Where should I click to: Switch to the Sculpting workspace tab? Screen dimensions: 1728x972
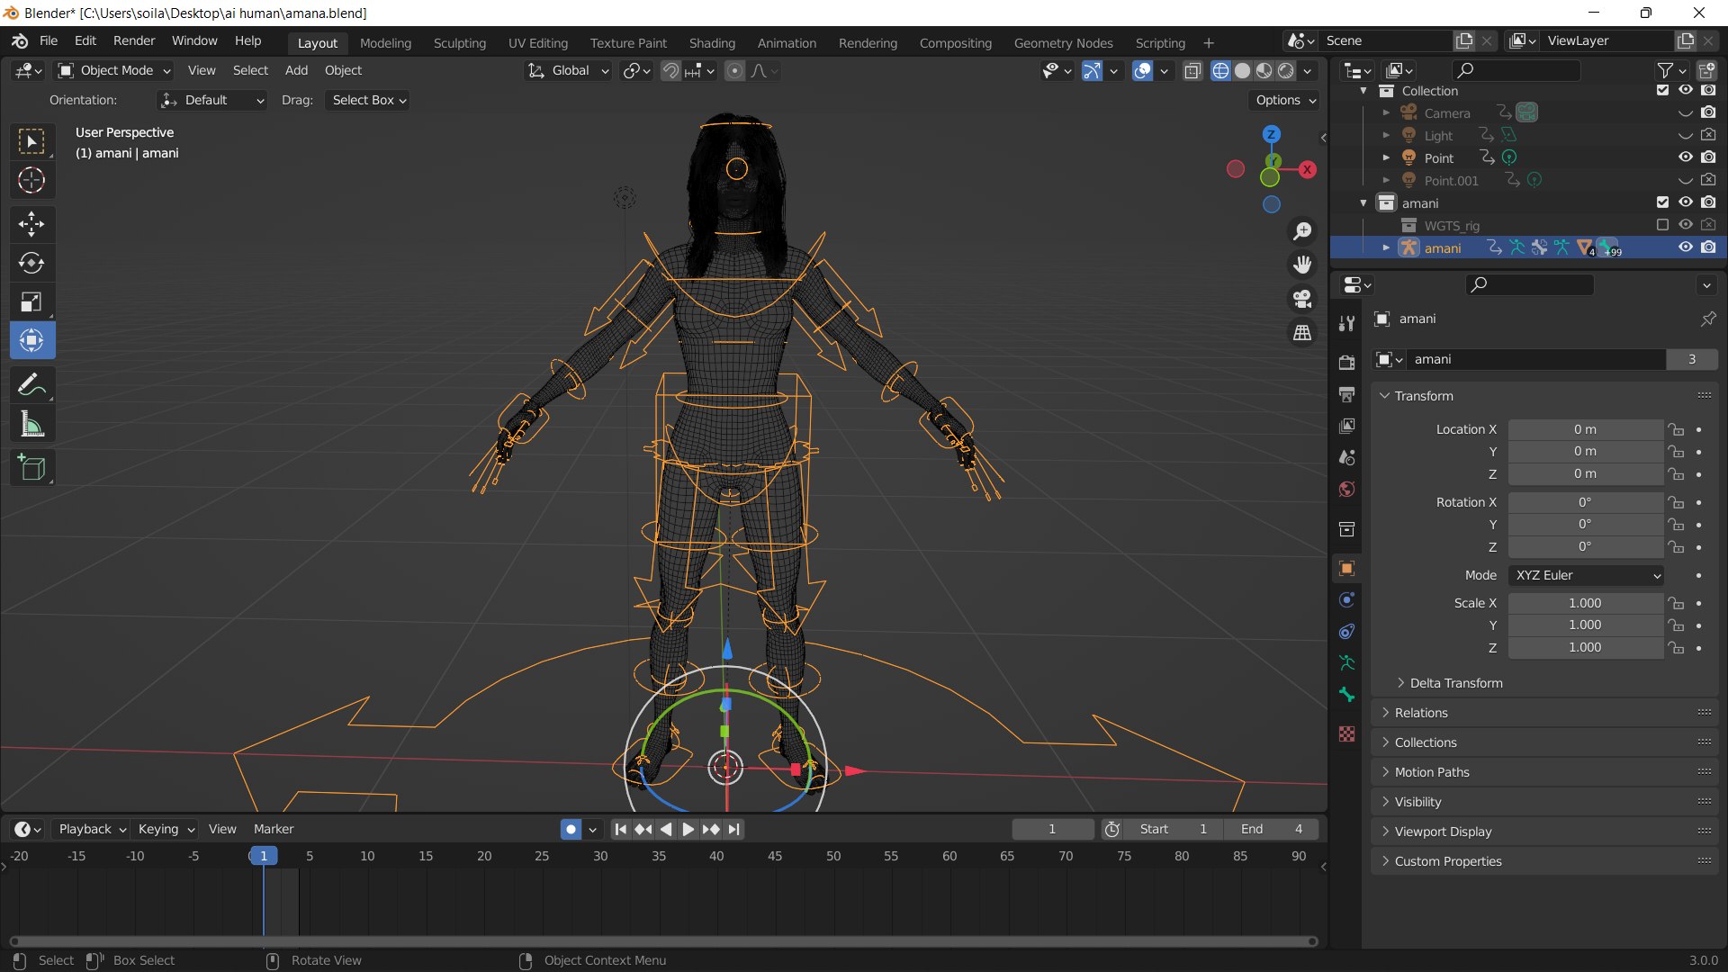pos(459,43)
